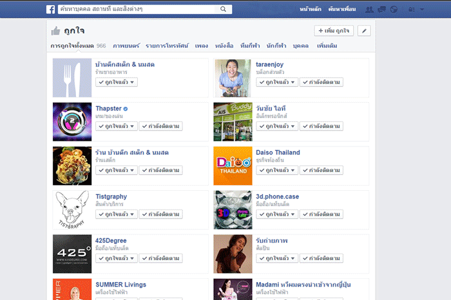Open the Tistgraphy page link
Screen dimensions: 451x300
(x=111, y=197)
